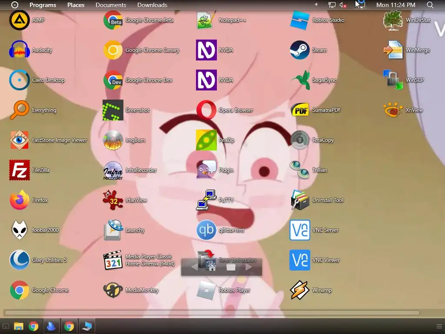Screen dimensions: 445x334
Task: Open XnView image viewer icon
Action: pyautogui.click(x=393, y=110)
